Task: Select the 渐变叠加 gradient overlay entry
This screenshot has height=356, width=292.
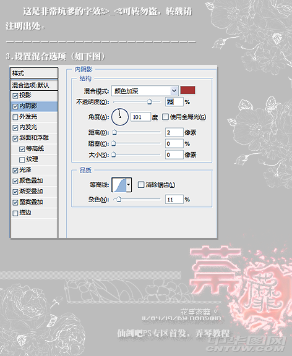Action: [x=34, y=192]
